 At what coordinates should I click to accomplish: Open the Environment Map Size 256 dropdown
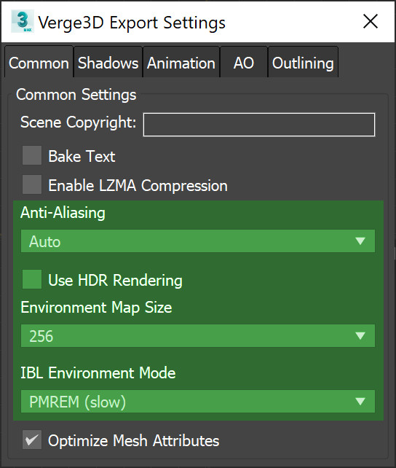198,336
